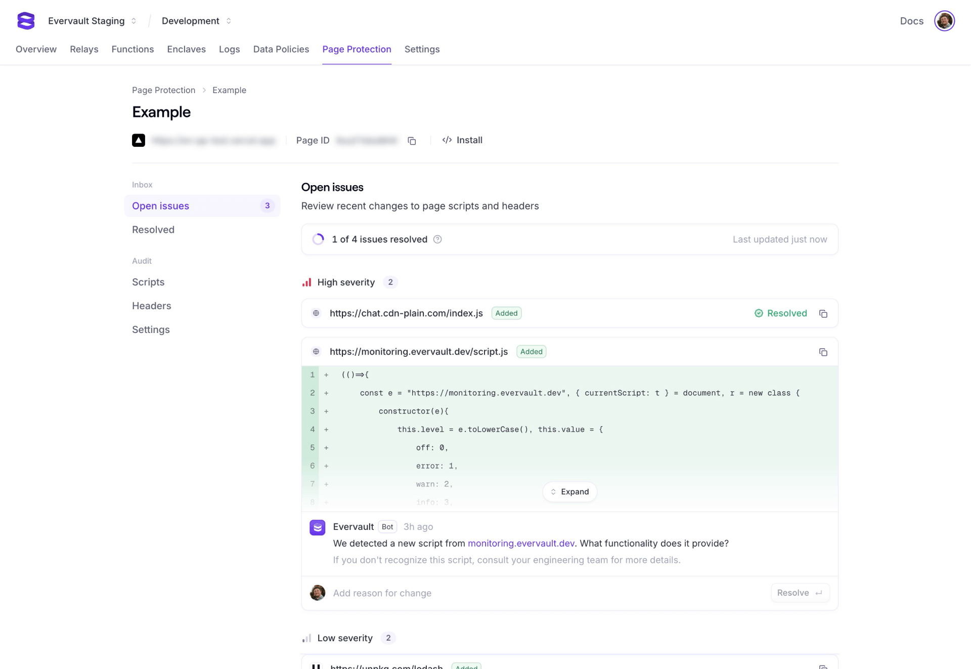Open the Functions tab
Screen dimensions: 971x669
[x=133, y=49]
